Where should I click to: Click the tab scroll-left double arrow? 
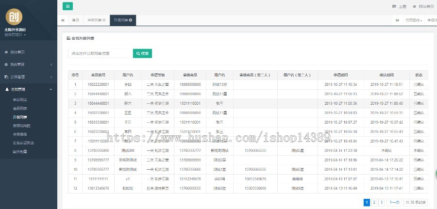(63, 20)
